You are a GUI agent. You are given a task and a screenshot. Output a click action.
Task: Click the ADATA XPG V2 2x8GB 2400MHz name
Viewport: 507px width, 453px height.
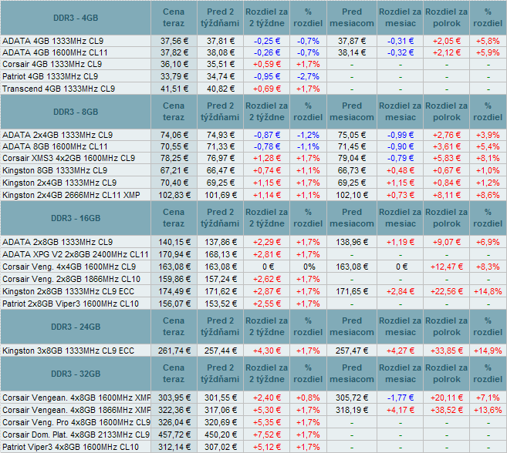coord(76,254)
